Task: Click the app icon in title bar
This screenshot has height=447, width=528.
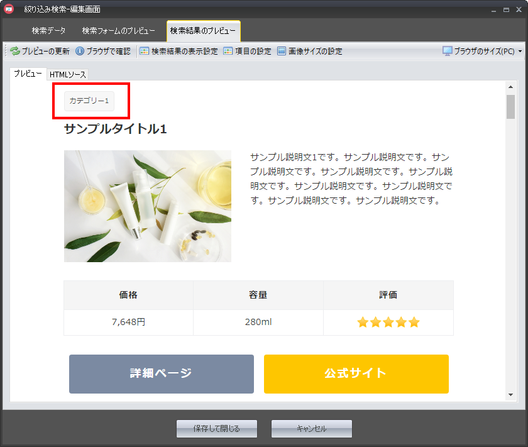Action: [x=9, y=9]
